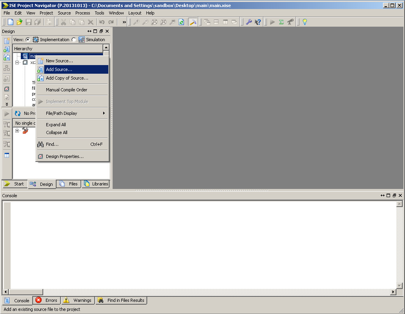Switch to the Errors tab

pos(47,300)
